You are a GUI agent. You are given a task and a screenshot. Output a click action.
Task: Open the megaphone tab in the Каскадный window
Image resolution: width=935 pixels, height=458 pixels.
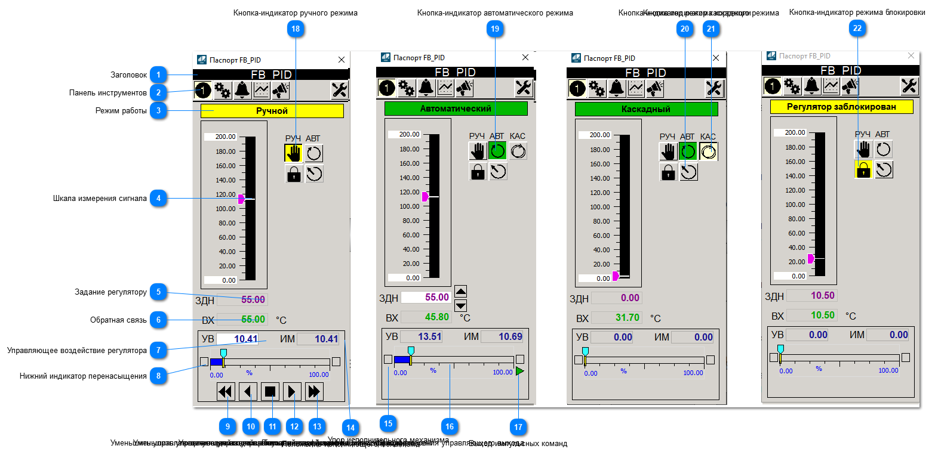pyautogui.click(x=654, y=88)
